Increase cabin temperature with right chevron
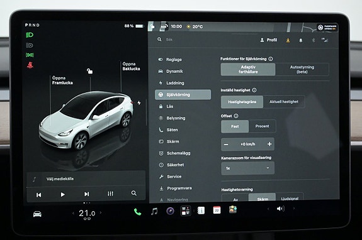Screen dimensions: 362x240 coord(101,212)
